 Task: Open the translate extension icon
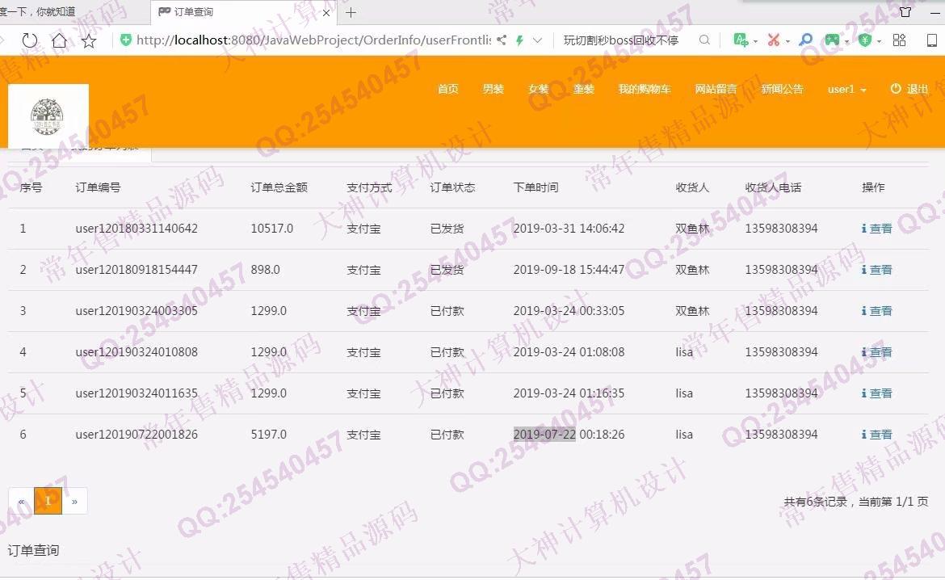741,40
